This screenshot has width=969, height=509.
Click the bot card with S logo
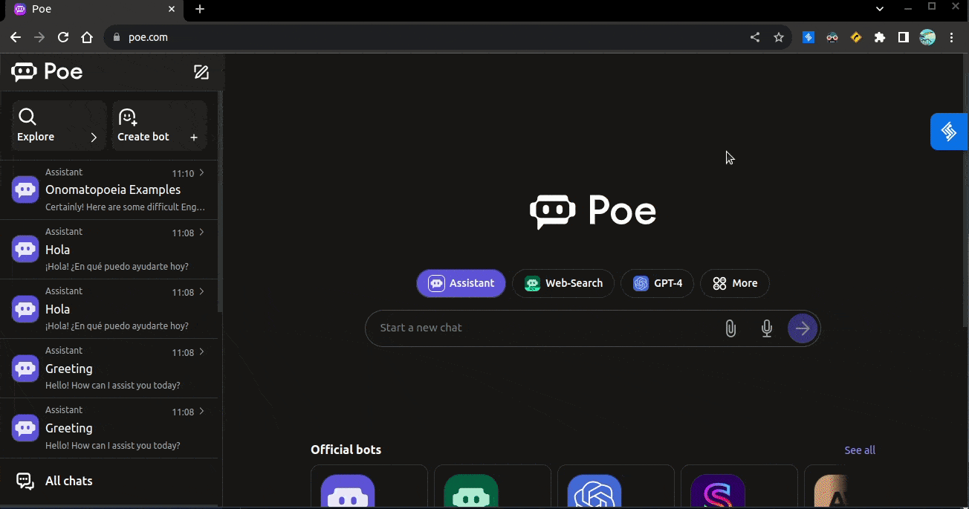click(718, 490)
